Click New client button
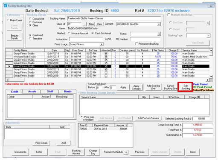Image resolution: width=218 pixels, height=160 pixels. click(91, 24)
